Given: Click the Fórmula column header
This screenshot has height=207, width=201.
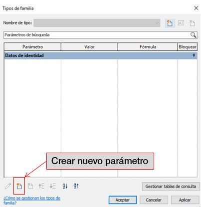Looking at the screenshot, I should [148, 47].
